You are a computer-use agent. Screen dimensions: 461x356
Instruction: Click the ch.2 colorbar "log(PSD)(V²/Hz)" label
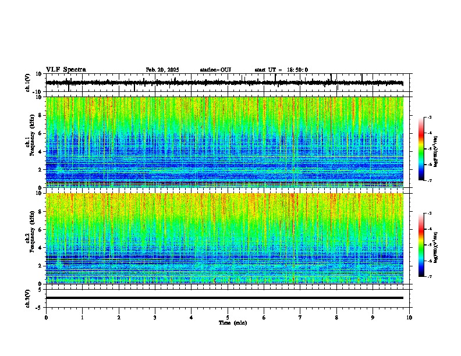click(435, 248)
